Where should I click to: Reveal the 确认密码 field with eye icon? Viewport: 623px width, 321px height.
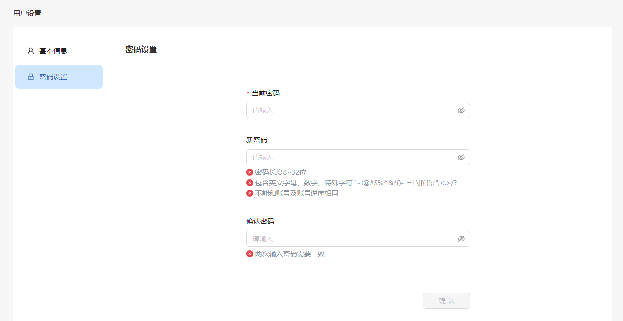tap(461, 239)
